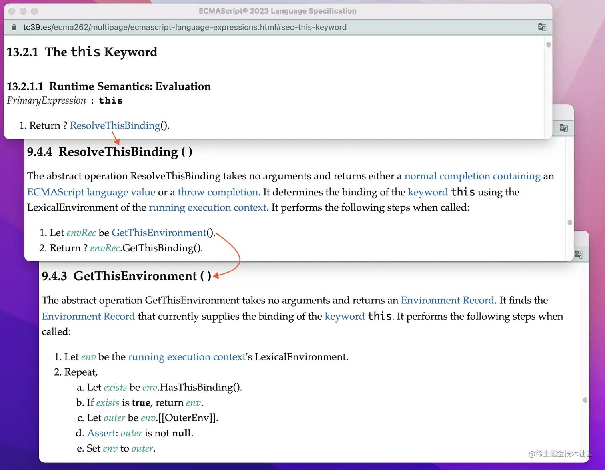
Task: Close the top ECMAScript specification window
Action: click(x=12, y=11)
